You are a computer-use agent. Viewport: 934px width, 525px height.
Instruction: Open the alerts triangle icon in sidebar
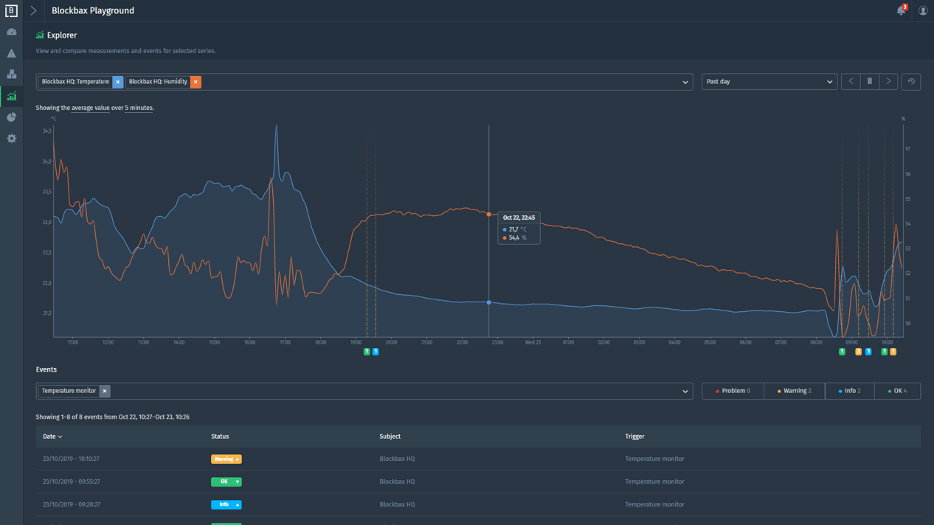click(x=11, y=53)
